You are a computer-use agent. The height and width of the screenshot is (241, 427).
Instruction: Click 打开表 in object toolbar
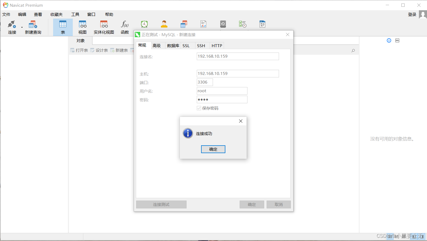[79, 50]
